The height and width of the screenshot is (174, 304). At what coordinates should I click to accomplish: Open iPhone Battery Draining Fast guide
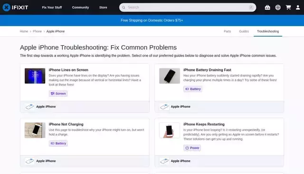point(207,70)
